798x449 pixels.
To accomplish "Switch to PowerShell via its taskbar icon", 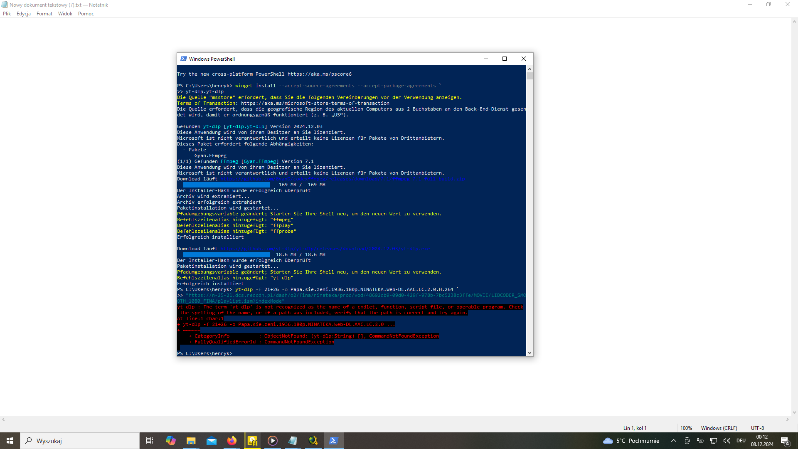I will coord(333,441).
